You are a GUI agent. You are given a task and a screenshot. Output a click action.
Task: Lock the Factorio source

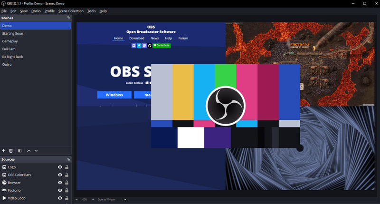tap(66, 190)
